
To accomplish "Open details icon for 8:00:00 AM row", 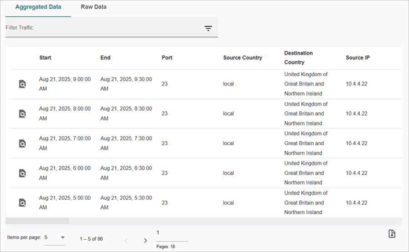I will [22, 114].
